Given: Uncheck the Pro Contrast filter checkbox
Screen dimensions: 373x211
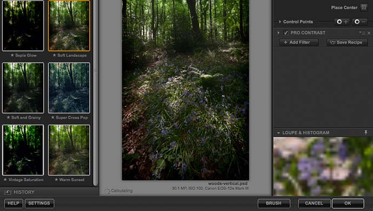Looking at the screenshot, I should pyautogui.click(x=286, y=32).
